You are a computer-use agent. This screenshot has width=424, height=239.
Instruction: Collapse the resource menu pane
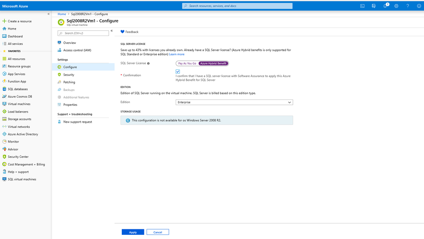(x=112, y=31)
